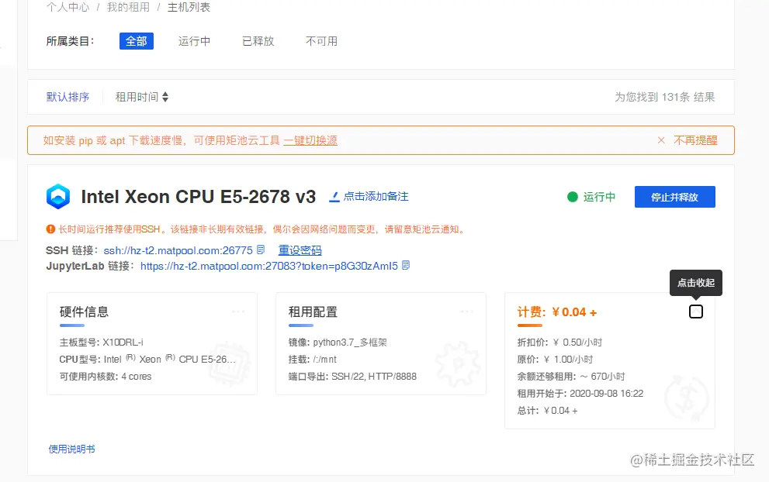The height and width of the screenshot is (482, 769).
Task: Sort by 默认排序
Action: 68,97
